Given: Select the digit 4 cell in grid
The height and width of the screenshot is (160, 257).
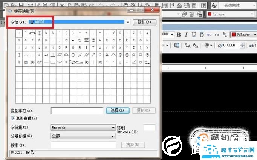Looking at the screenshot, I should click(147, 33).
